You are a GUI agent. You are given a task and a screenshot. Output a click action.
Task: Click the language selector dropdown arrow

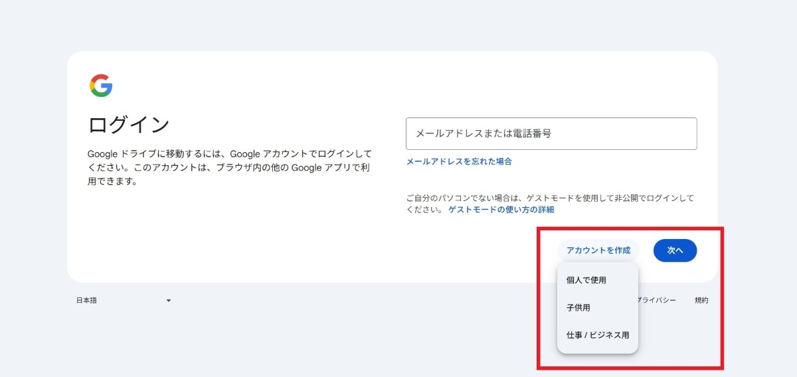(168, 301)
